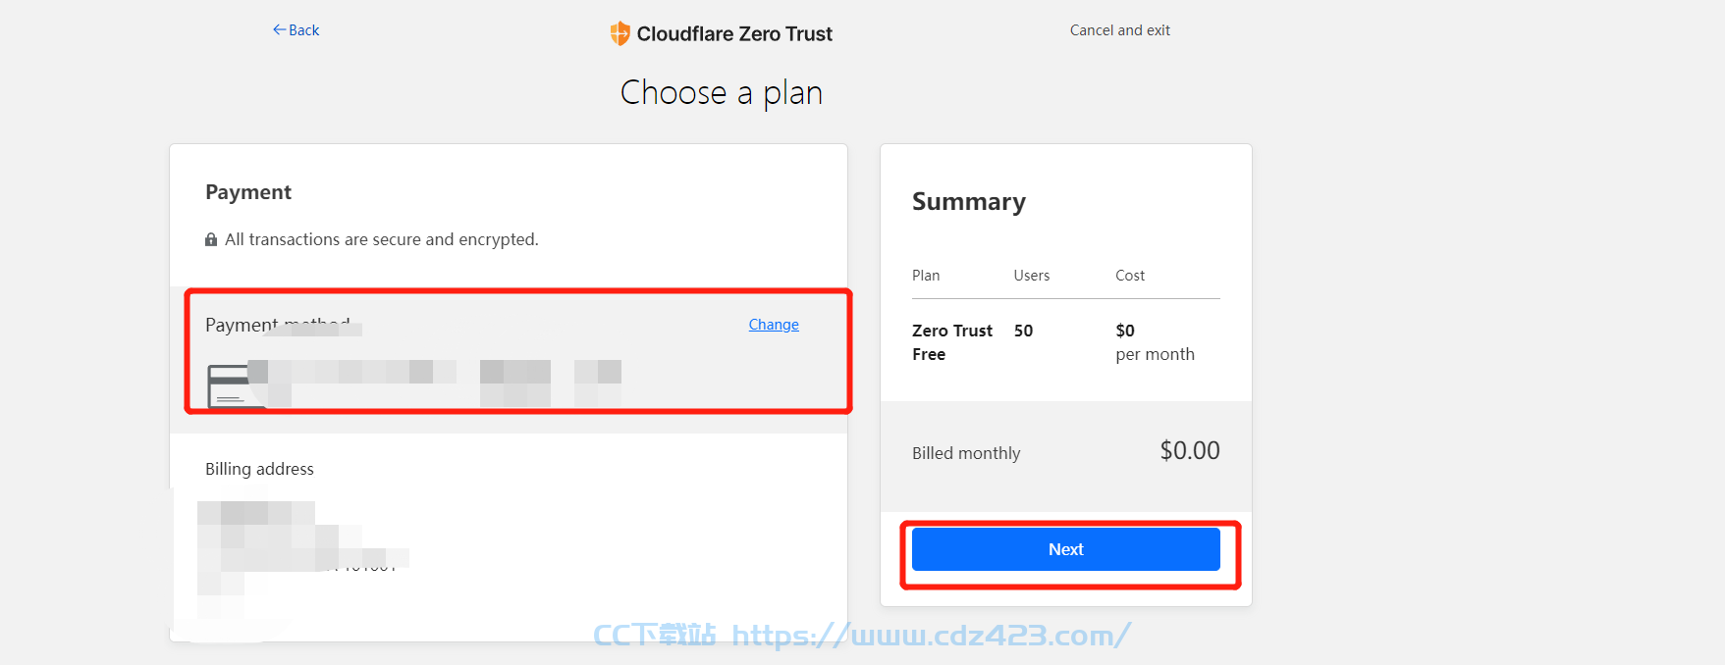Screen dimensions: 1725x665
Task: Click Cancel and exit
Action: [x=1120, y=30]
